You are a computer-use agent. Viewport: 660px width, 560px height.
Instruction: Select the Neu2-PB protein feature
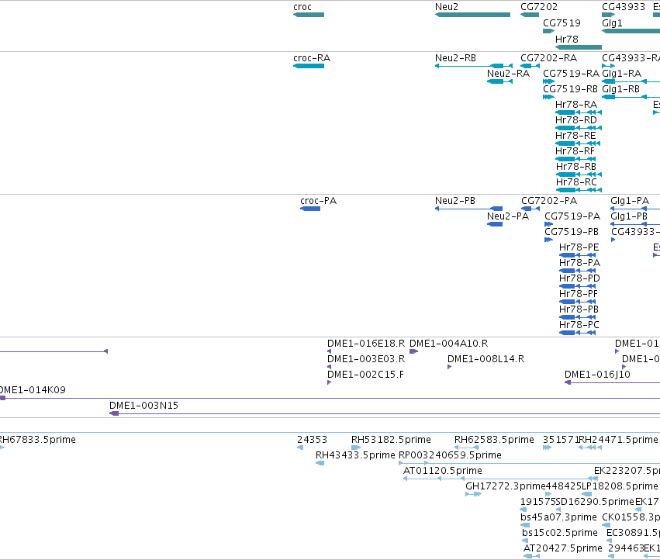(468, 209)
